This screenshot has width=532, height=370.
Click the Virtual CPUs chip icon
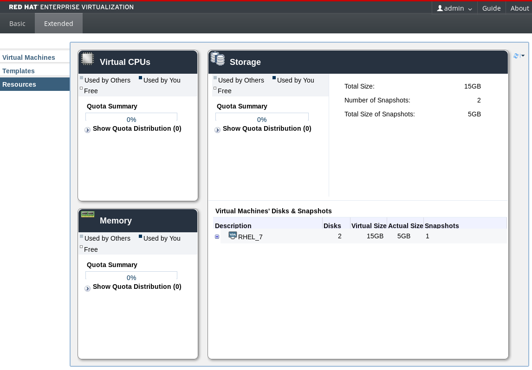[87, 58]
